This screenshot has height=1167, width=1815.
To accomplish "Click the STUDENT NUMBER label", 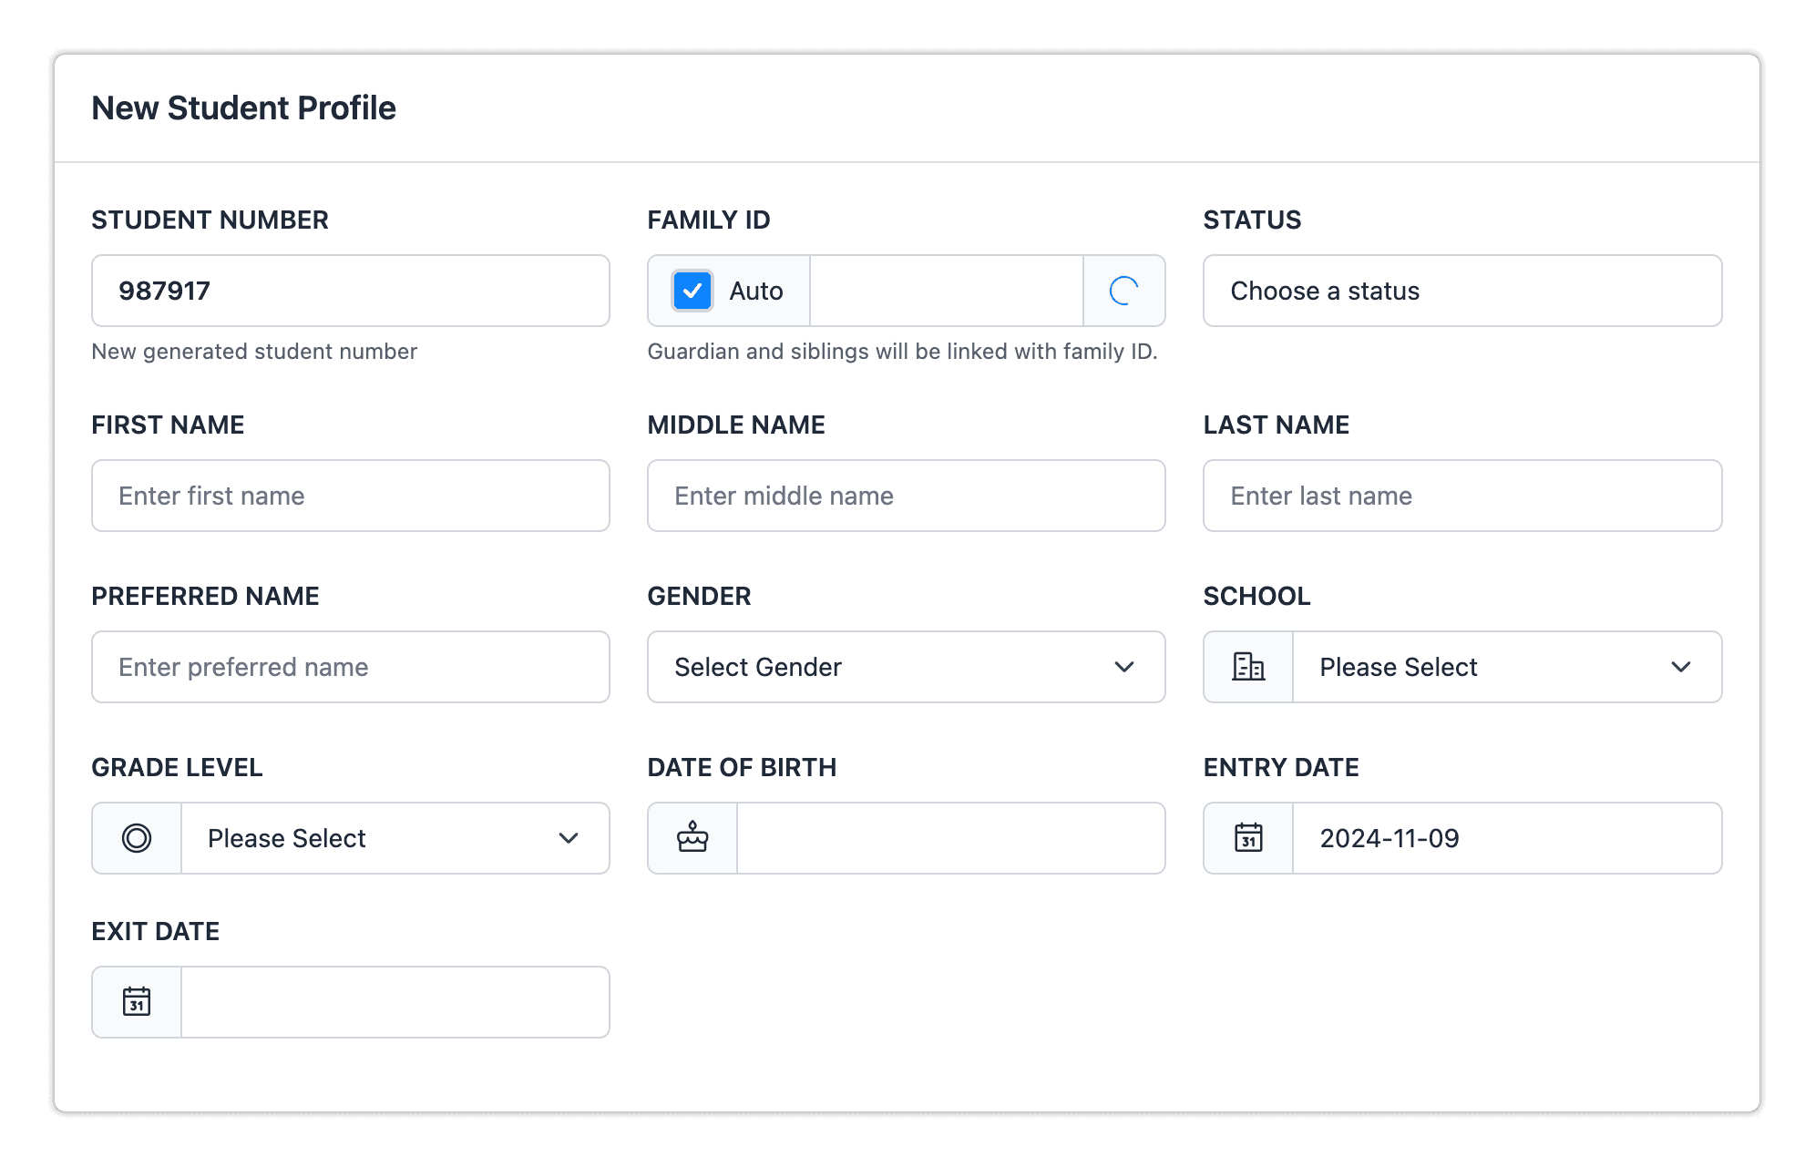I will click(x=210, y=220).
